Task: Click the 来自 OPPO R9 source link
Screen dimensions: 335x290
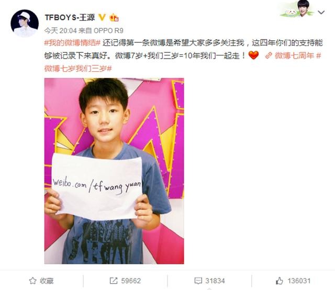Action: tap(101, 30)
